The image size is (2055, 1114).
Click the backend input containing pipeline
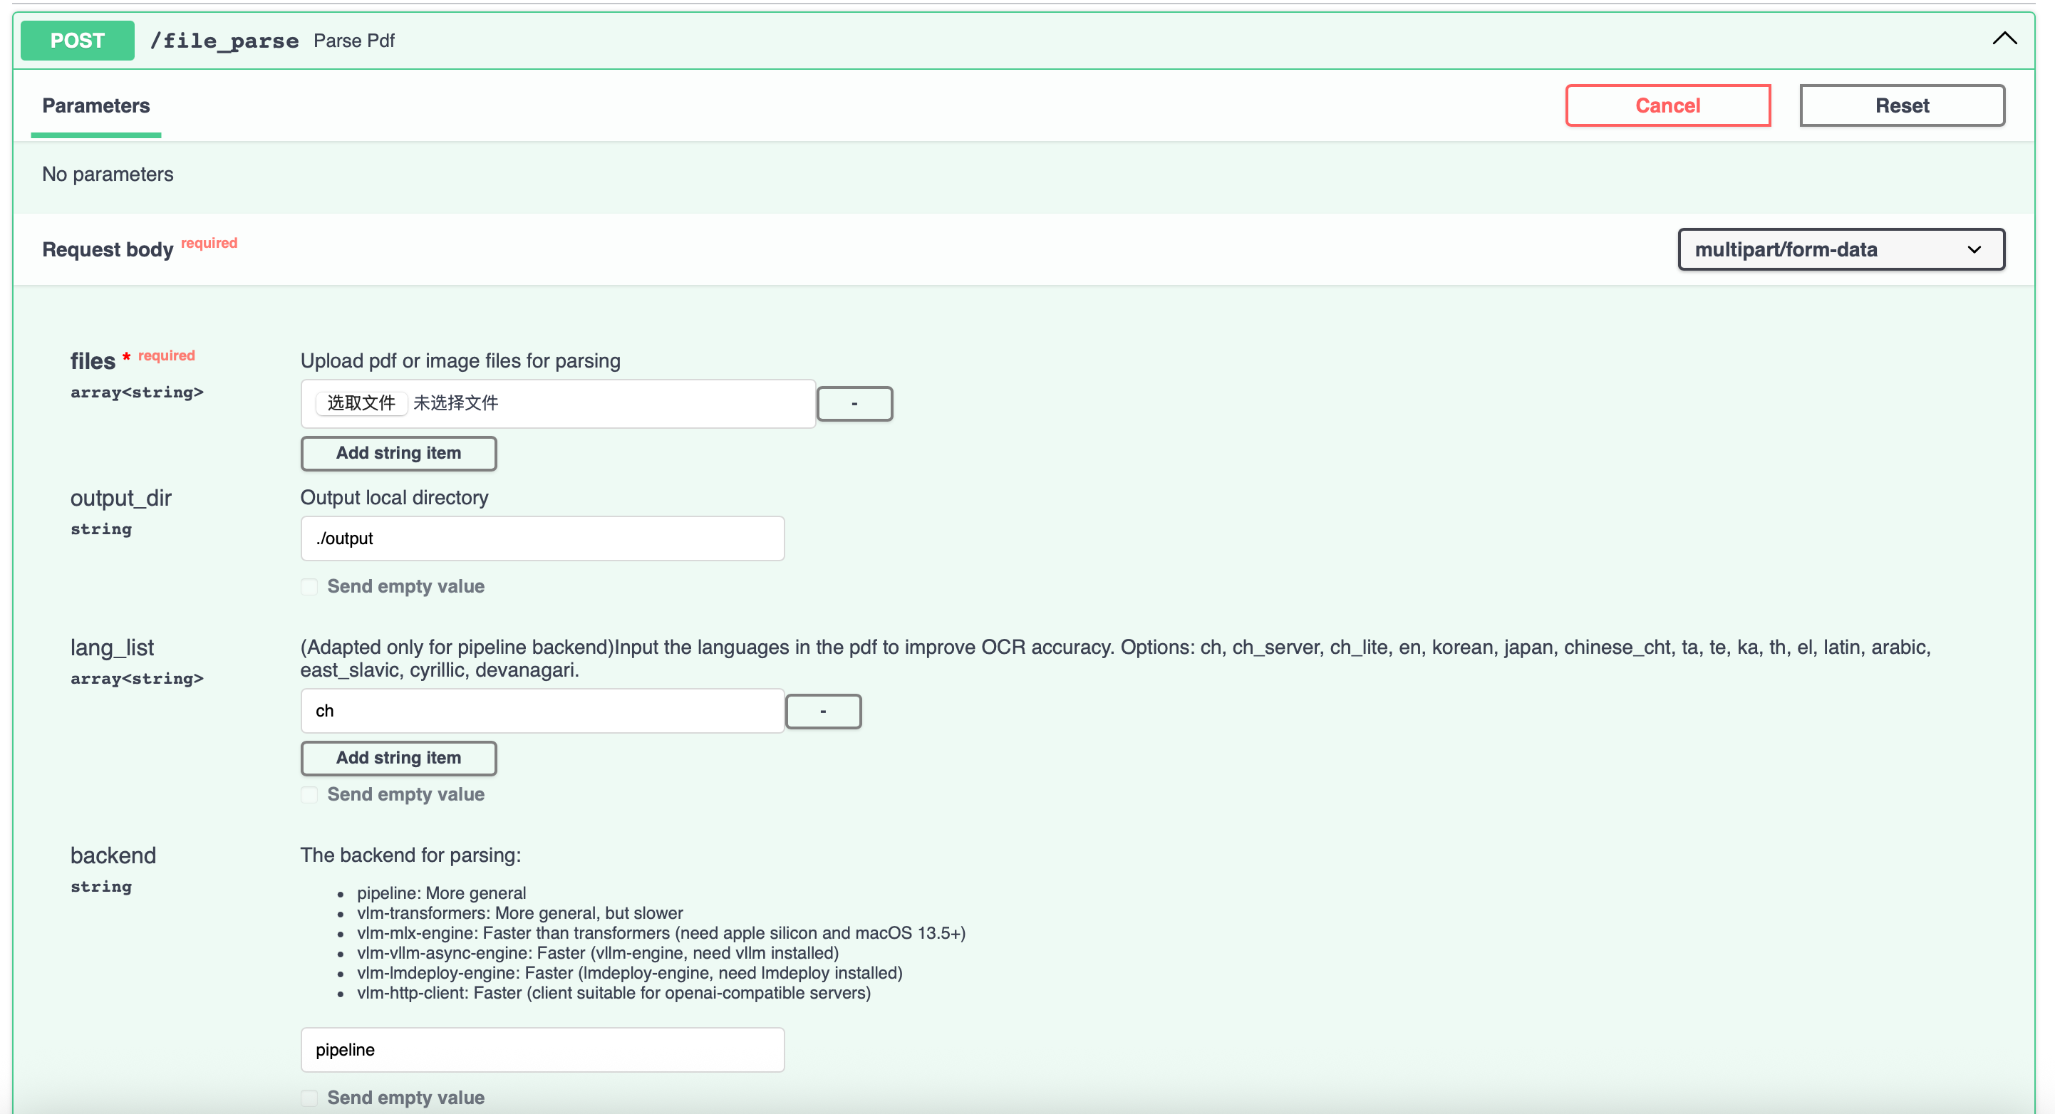click(x=542, y=1049)
